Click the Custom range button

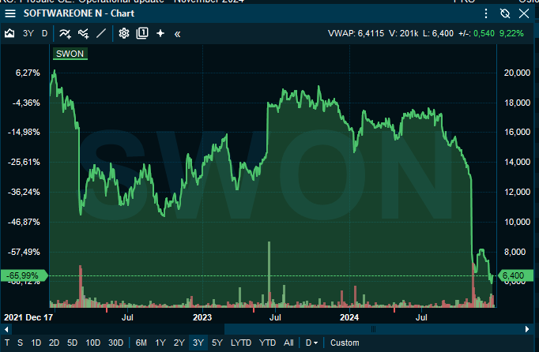344,343
